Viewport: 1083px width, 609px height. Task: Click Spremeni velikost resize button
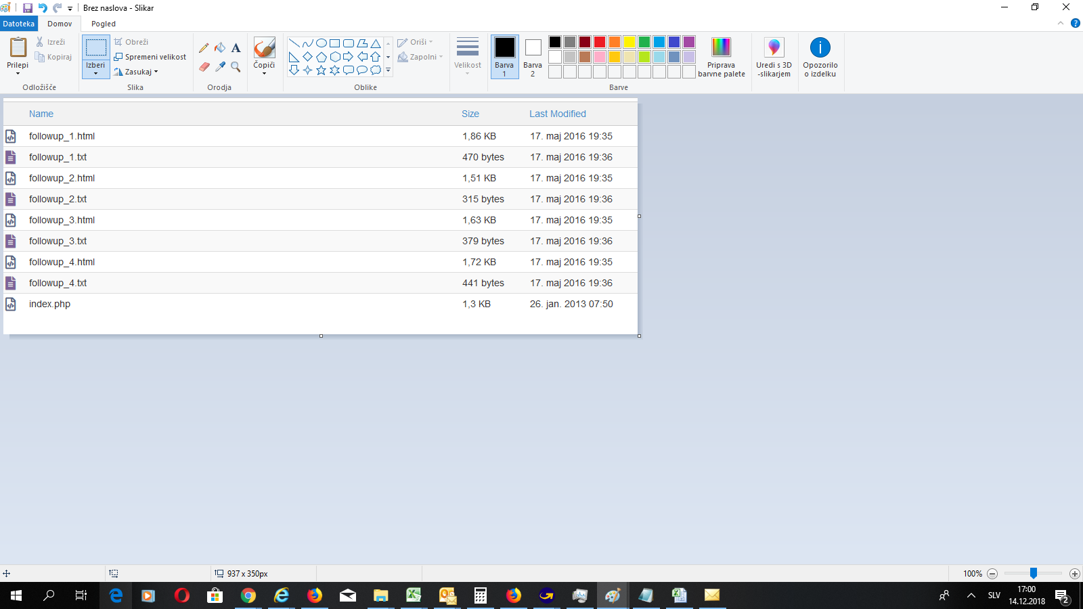click(150, 57)
